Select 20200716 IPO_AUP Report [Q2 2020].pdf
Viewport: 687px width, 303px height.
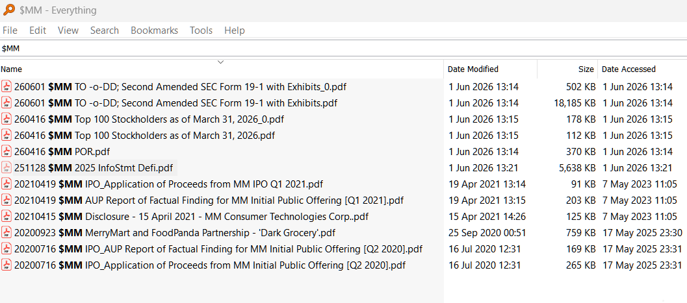[x=218, y=248]
